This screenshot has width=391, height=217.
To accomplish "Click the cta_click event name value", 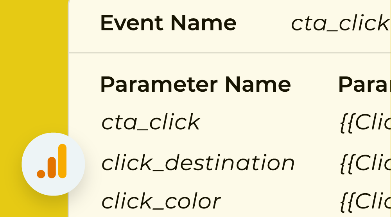I will click(x=339, y=23).
